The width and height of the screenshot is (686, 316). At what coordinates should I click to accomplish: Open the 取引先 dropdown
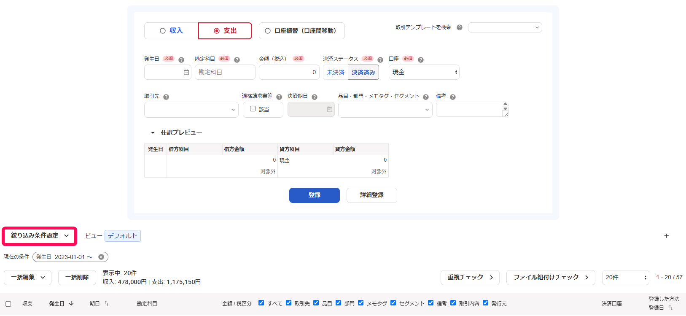pos(191,110)
